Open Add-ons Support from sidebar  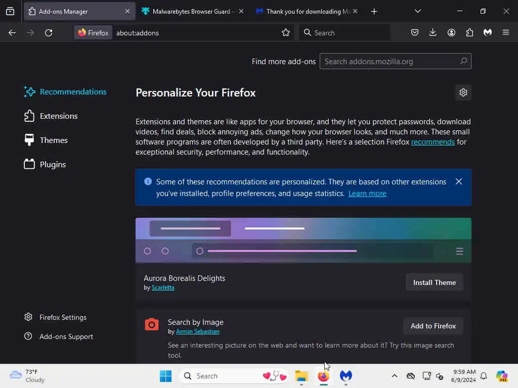[x=59, y=336]
